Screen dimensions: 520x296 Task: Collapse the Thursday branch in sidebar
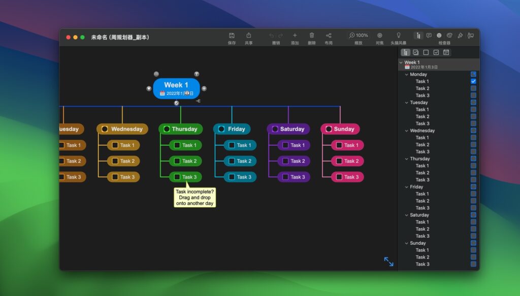click(x=406, y=159)
